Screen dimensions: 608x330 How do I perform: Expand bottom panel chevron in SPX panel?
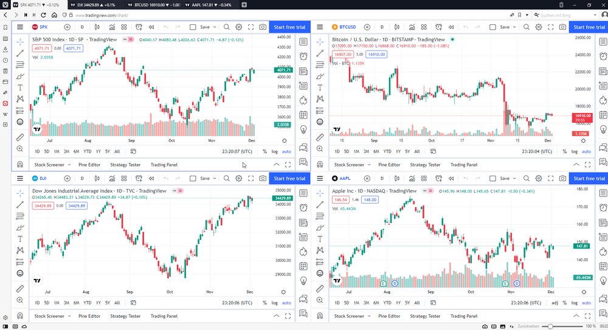coord(277,165)
